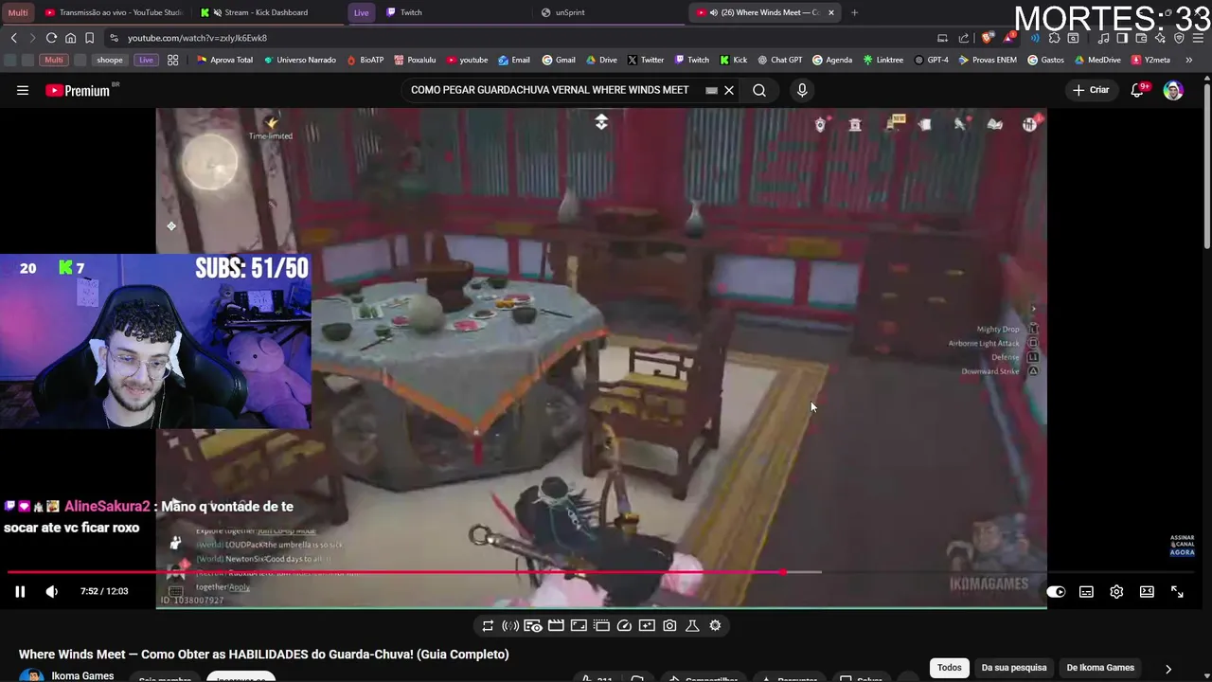1212x682 pixels.
Task: Open the shoope bookmark group
Action: tap(110, 60)
